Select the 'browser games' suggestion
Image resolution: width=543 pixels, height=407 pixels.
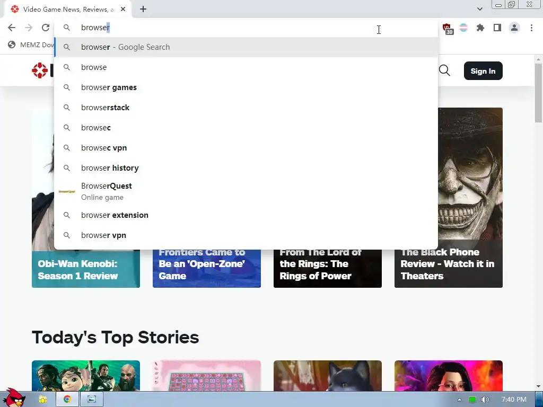click(x=246, y=87)
